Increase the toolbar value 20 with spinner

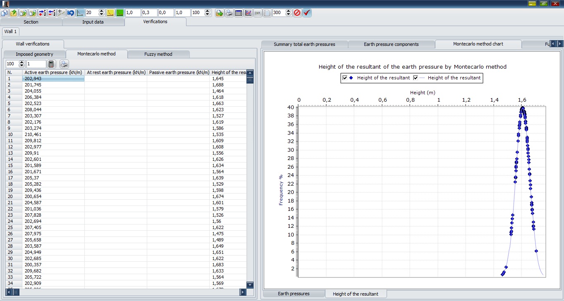pyautogui.click(x=102, y=11)
